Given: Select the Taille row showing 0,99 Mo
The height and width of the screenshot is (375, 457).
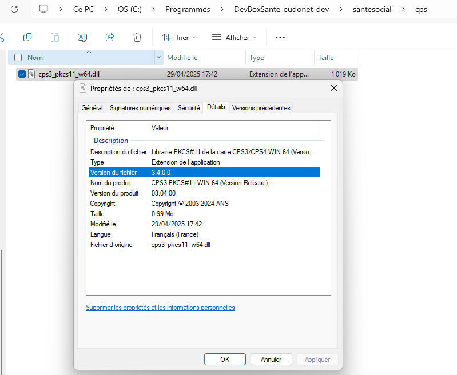Looking at the screenshot, I should tap(205, 214).
